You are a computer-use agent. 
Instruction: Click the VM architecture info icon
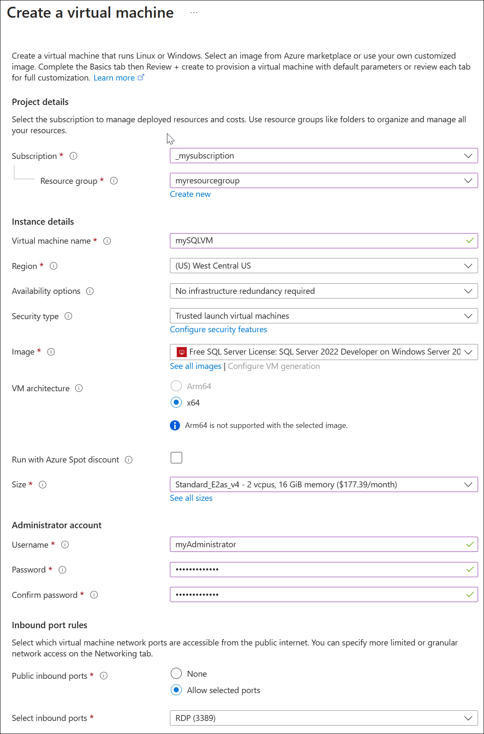(x=79, y=388)
